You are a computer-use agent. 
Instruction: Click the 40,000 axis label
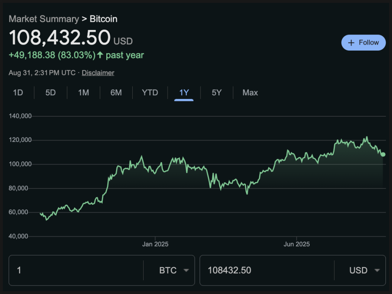(19, 236)
